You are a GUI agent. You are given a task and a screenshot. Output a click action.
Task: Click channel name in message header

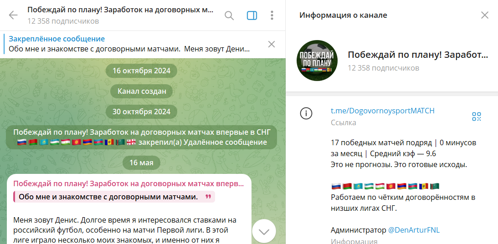pyautogui.click(x=128, y=184)
